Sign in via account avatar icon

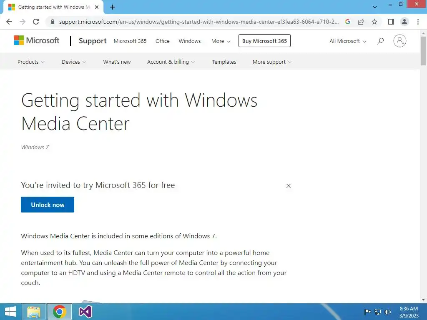pos(400,41)
